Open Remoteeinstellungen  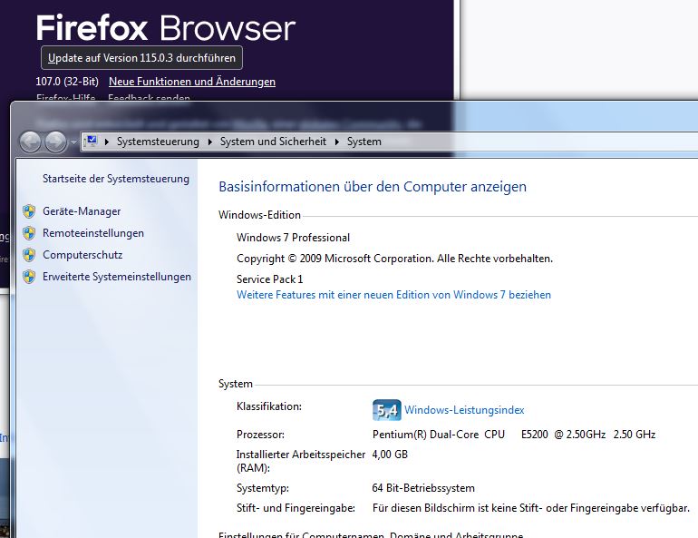[x=93, y=233]
